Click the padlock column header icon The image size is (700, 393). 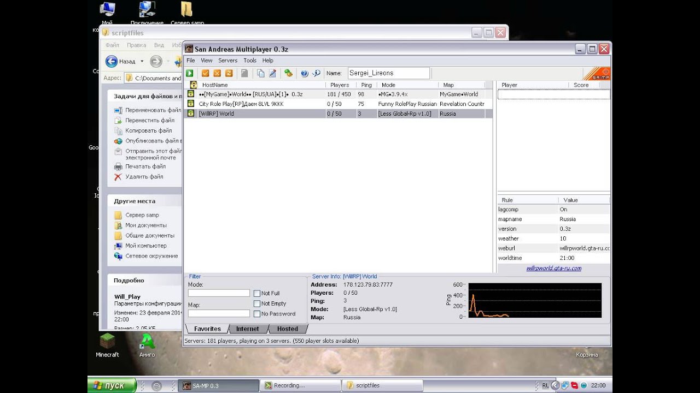(x=193, y=85)
